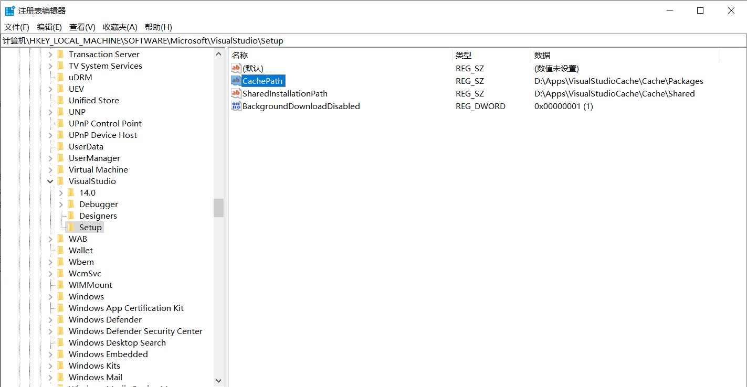This screenshot has height=387, width=747.
Task: Click the folder icon of VisualStudio key
Action: point(60,181)
